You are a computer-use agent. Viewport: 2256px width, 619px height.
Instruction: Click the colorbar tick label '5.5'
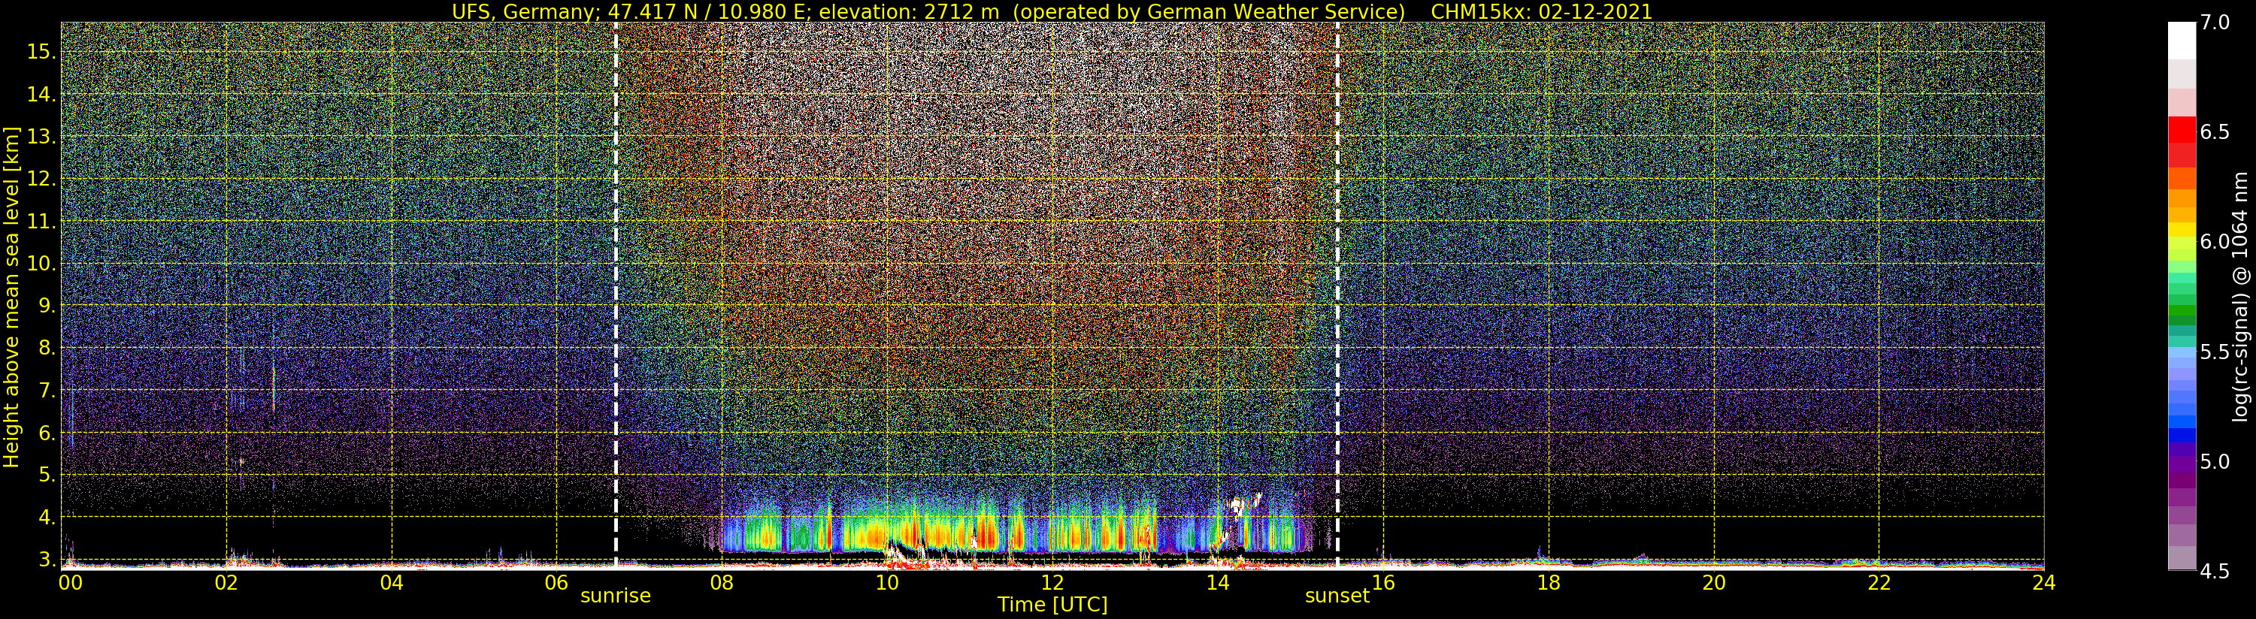[2215, 352]
